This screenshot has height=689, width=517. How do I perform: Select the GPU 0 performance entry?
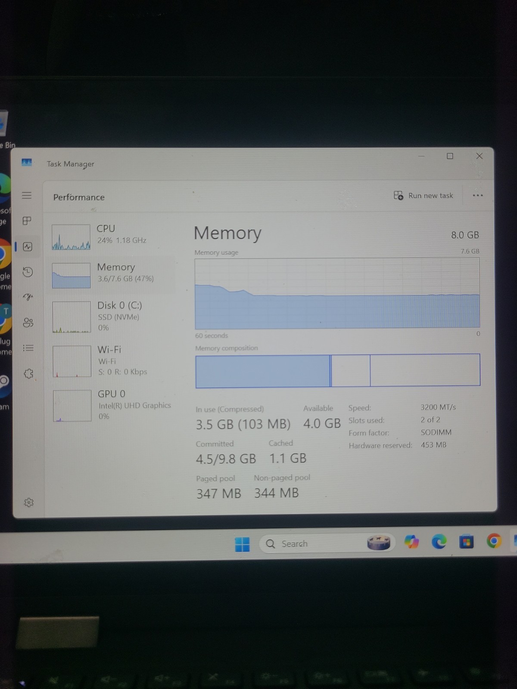coord(113,405)
